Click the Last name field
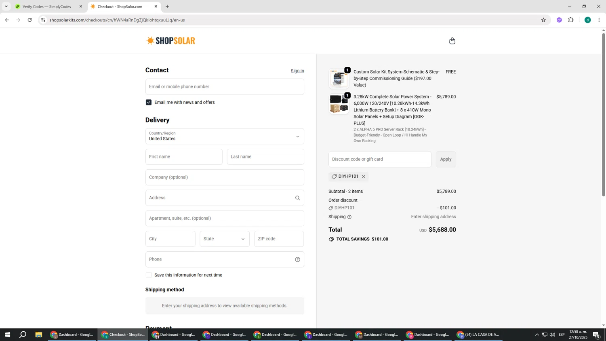The height and width of the screenshot is (341, 606). pyautogui.click(x=265, y=157)
